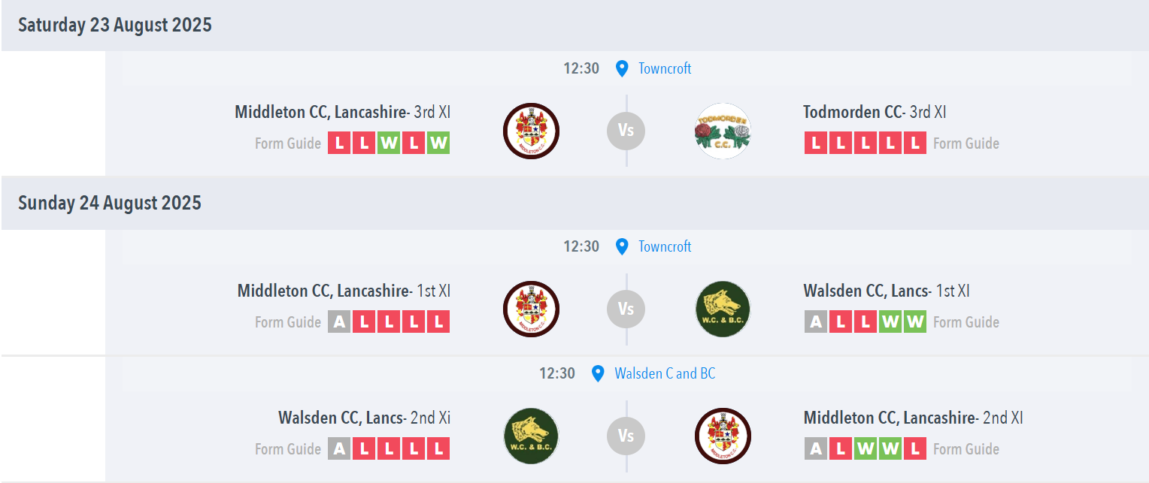Click the Vs badge in the Walsden 2nd XI match
1149x483 pixels.
[626, 436]
